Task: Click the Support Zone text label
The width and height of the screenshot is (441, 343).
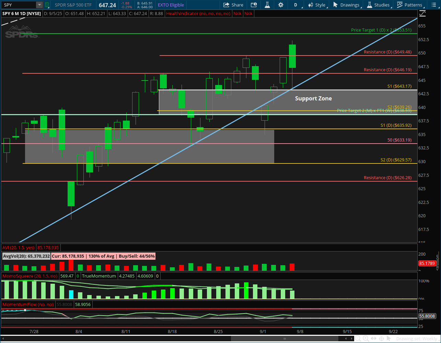Action: [313, 98]
